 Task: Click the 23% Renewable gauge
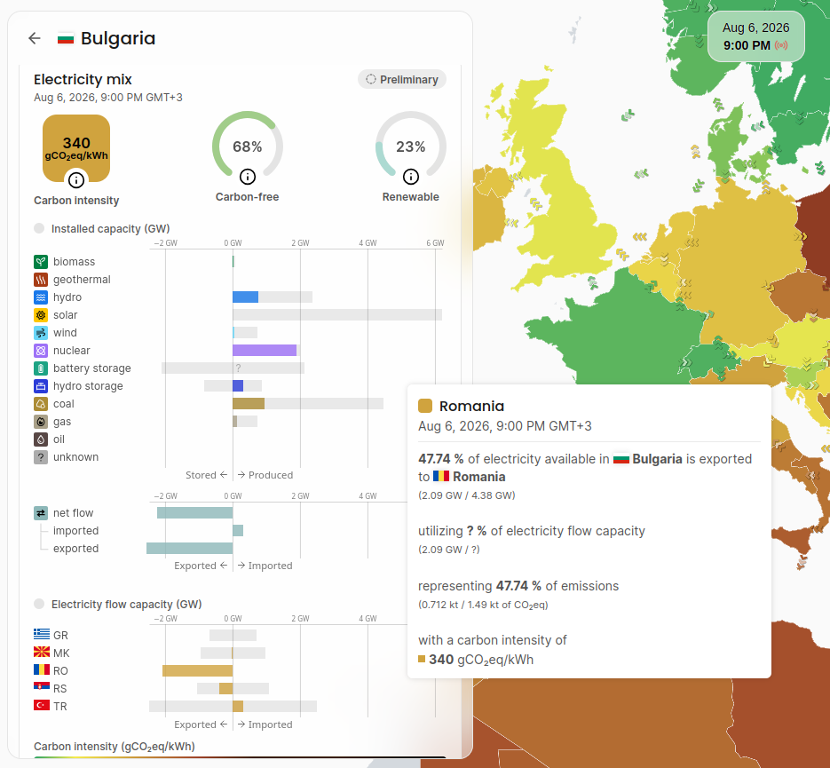coord(411,146)
